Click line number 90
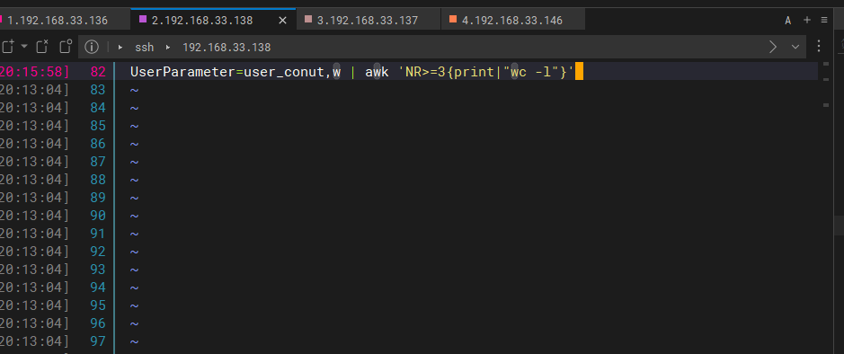Screen dimensions: 844x354 pos(98,216)
